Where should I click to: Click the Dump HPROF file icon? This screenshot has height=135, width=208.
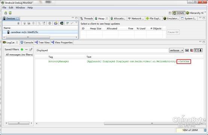click(29, 24)
